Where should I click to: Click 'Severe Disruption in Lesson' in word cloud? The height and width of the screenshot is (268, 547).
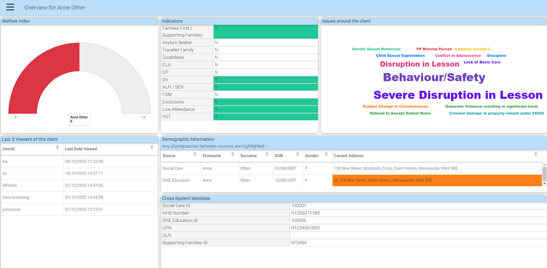click(457, 95)
